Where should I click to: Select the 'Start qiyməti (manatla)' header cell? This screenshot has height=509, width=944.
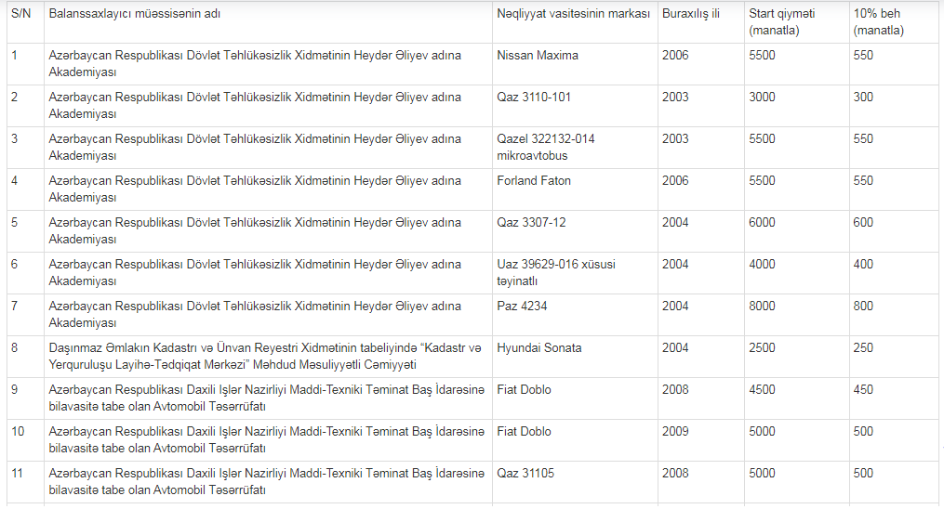point(796,22)
